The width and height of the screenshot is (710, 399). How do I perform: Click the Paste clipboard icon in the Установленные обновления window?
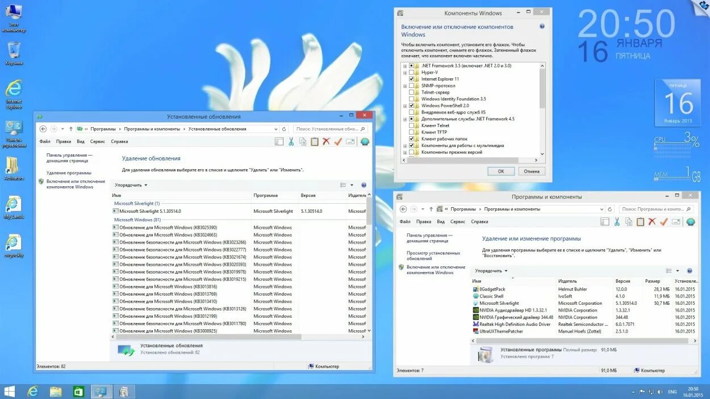pyautogui.click(x=315, y=142)
